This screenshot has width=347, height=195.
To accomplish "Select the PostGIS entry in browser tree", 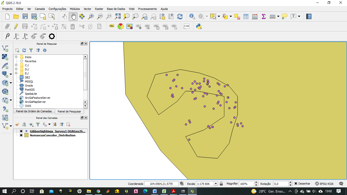I will click(x=30, y=90).
